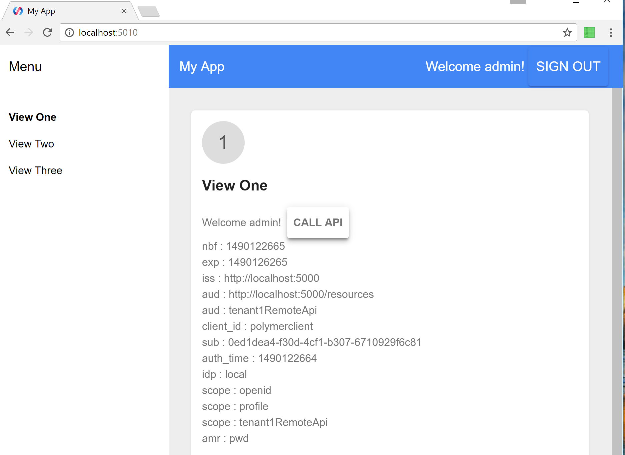Click the Polymer logo favicon on the tab
The width and height of the screenshot is (625, 455).
coord(18,10)
